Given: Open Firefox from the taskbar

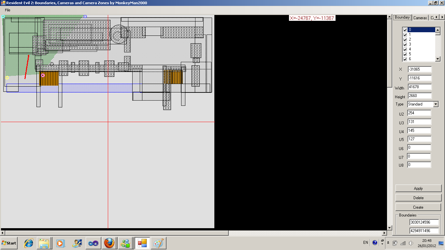Looking at the screenshot, I should point(109,243).
